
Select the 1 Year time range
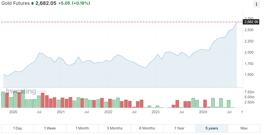pos(179,128)
